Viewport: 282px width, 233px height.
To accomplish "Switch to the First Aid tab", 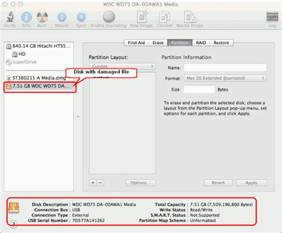I will (136, 43).
